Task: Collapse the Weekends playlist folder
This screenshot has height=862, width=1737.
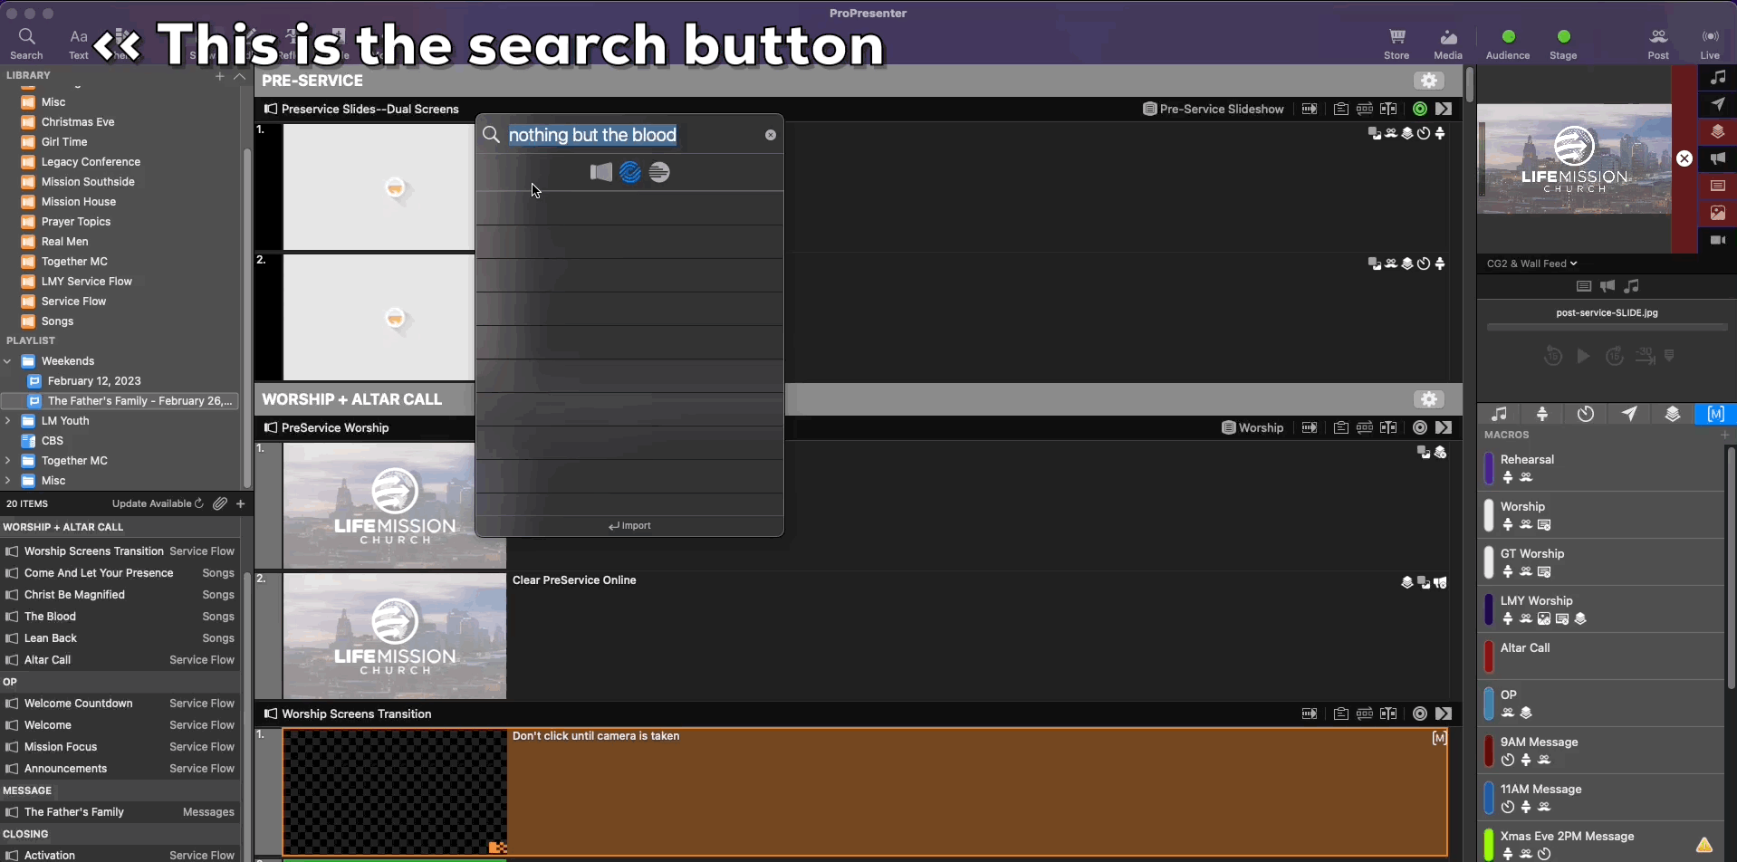Action: coord(8,361)
